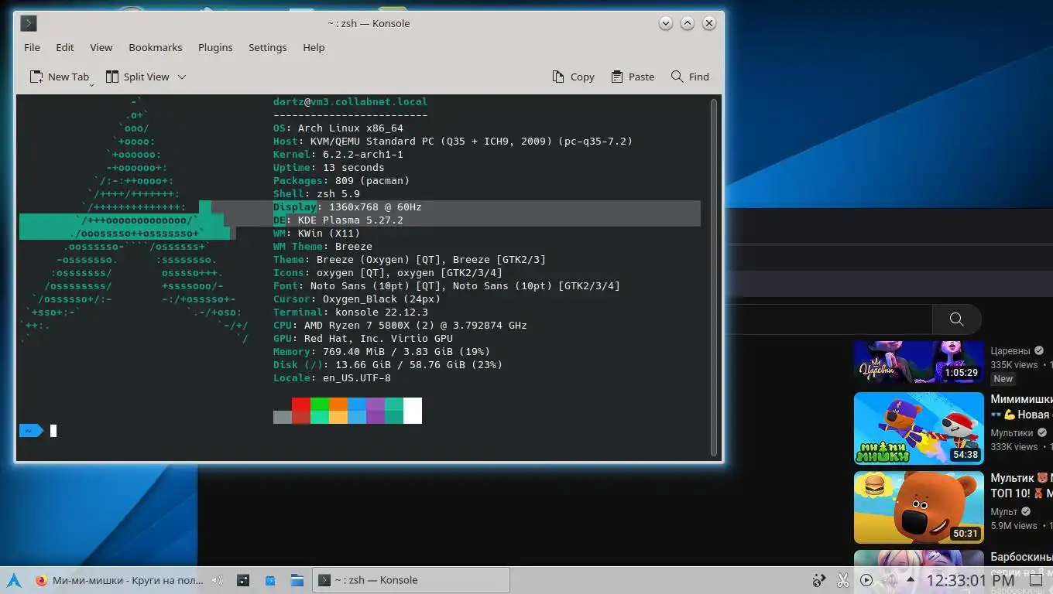The height and width of the screenshot is (594, 1053).
Task: Click the 'Display: 1360x768 @ 60Hz' line
Action: (x=348, y=207)
